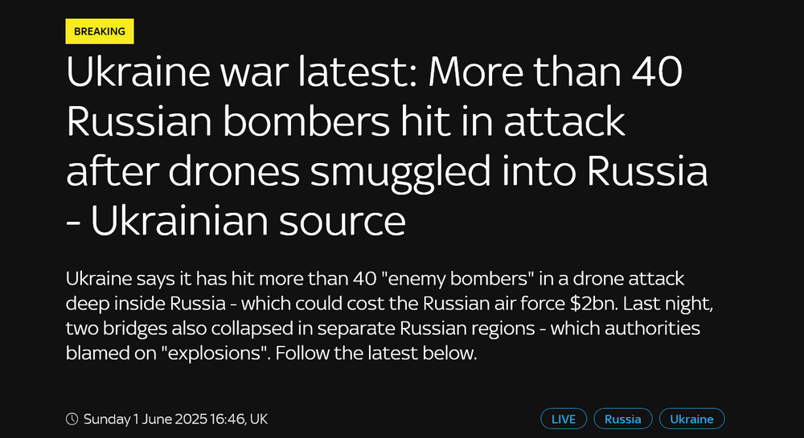
Task: Click the "UK" label after the time
Action: tap(258, 419)
